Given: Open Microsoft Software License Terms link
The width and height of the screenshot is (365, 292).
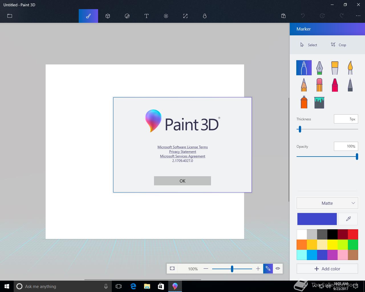Looking at the screenshot, I should 182,147.
